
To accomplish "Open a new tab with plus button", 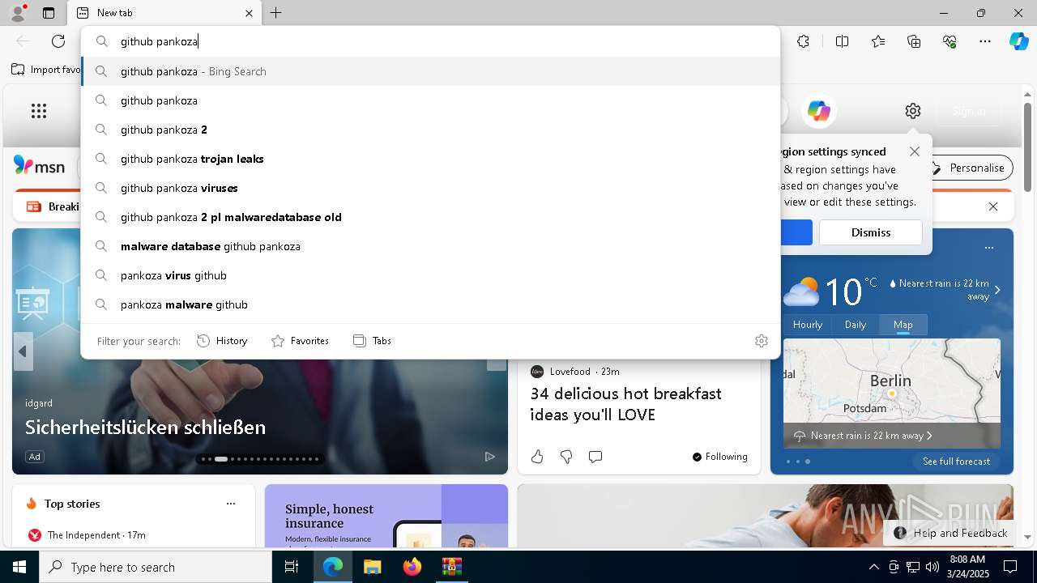I will tap(276, 13).
